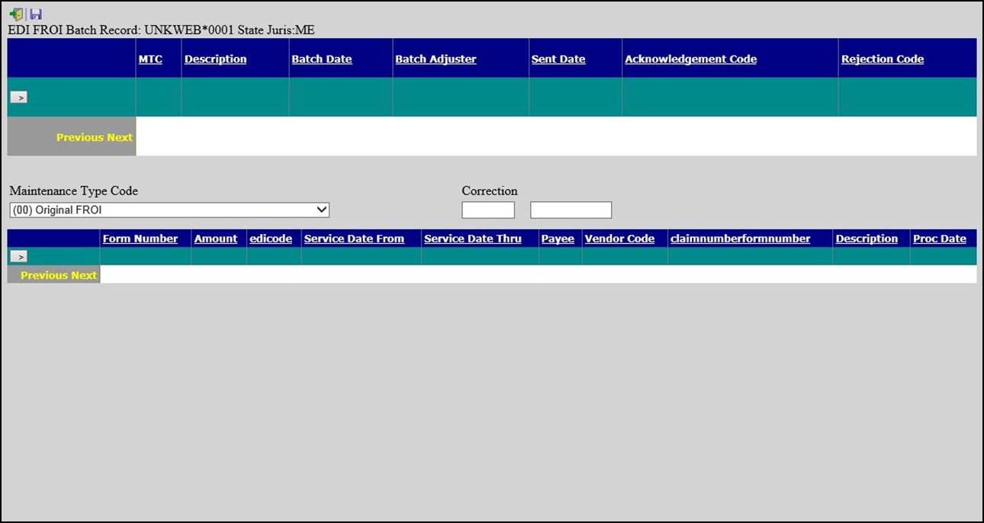Click the edicode column header
This screenshot has height=523, width=984.
click(271, 239)
